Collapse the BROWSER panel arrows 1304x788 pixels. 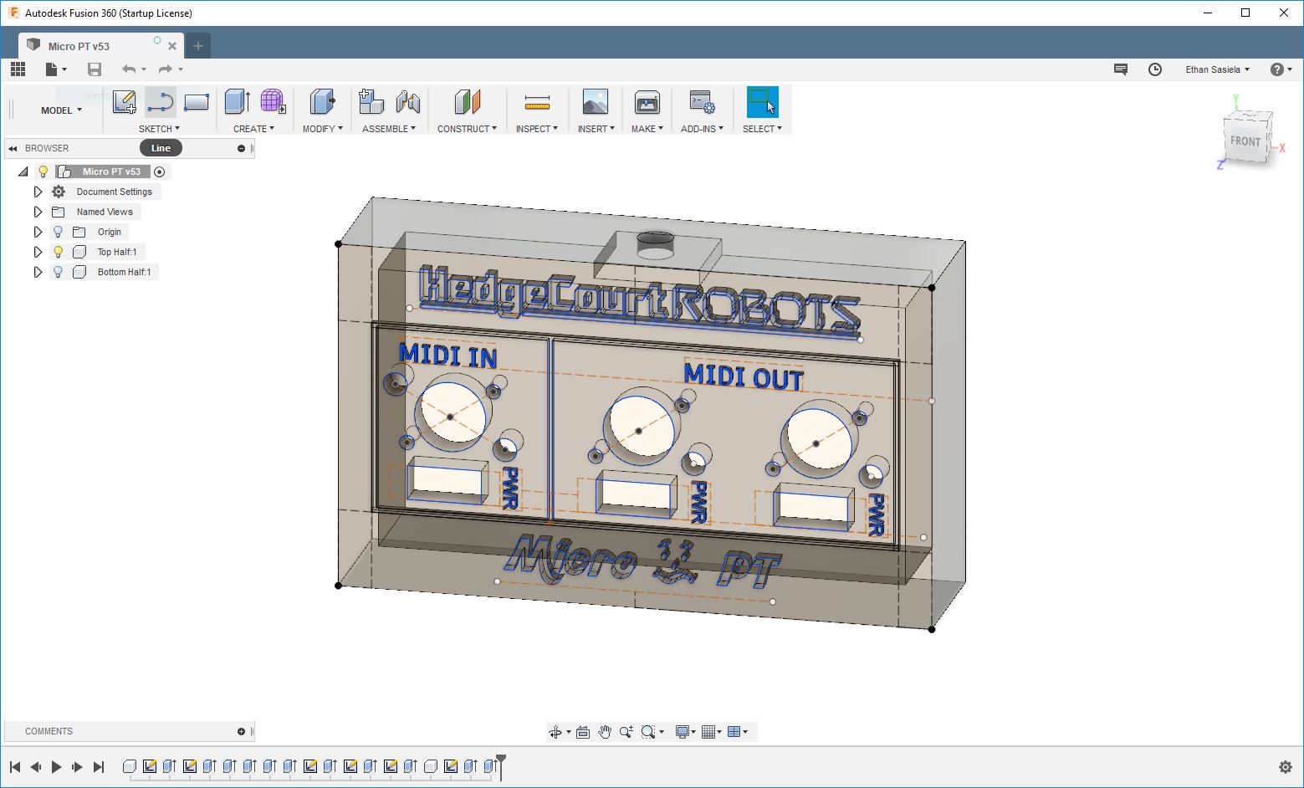13,148
